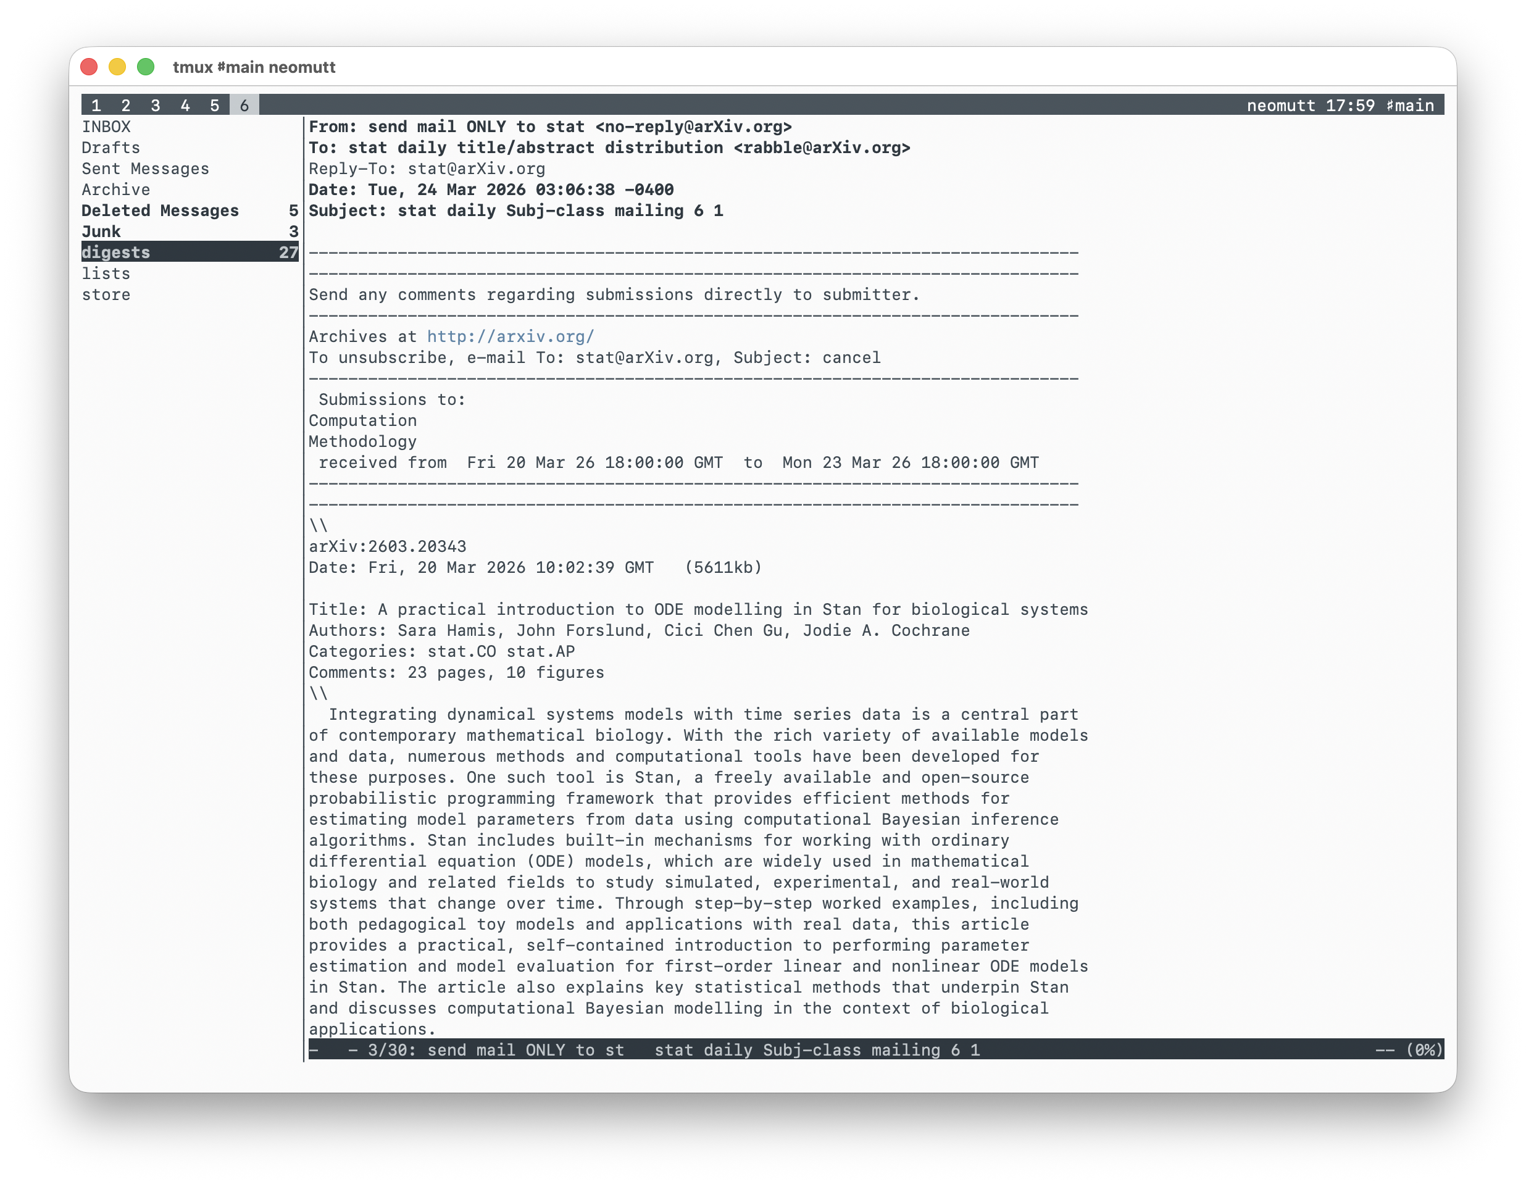
Task: Switch to tmux window 2
Action: 126,106
